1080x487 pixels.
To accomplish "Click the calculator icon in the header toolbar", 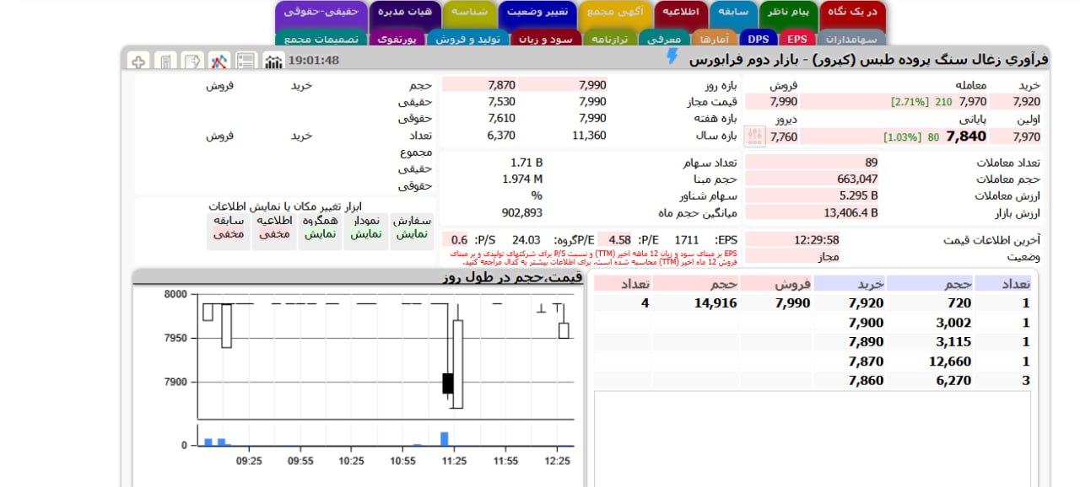I will coord(165,61).
